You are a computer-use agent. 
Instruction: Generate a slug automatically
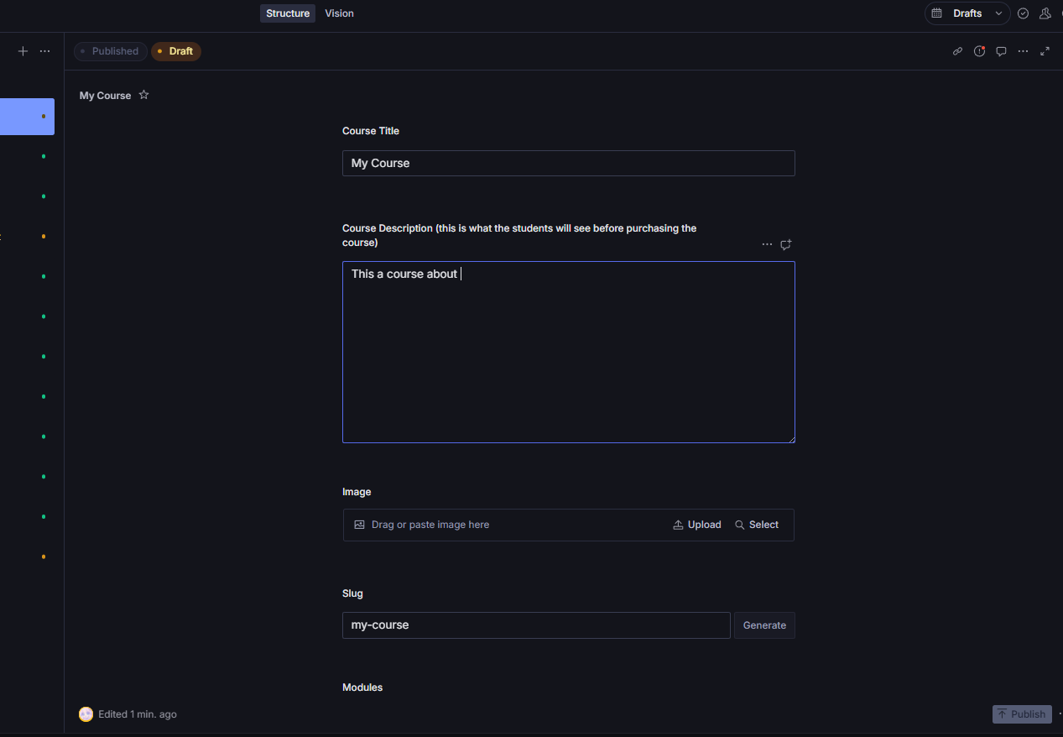763,625
